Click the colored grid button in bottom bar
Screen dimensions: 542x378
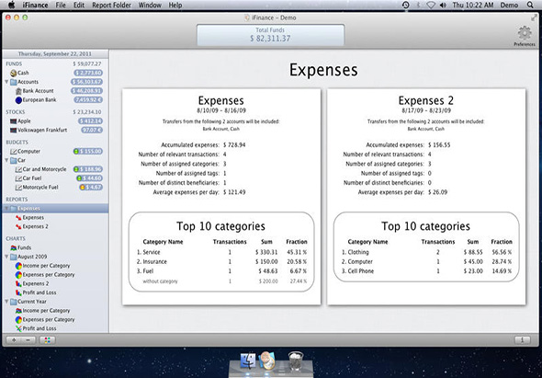pyautogui.click(x=48, y=340)
